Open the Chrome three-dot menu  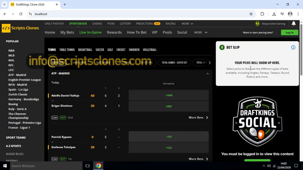click(x=298, y=14)
